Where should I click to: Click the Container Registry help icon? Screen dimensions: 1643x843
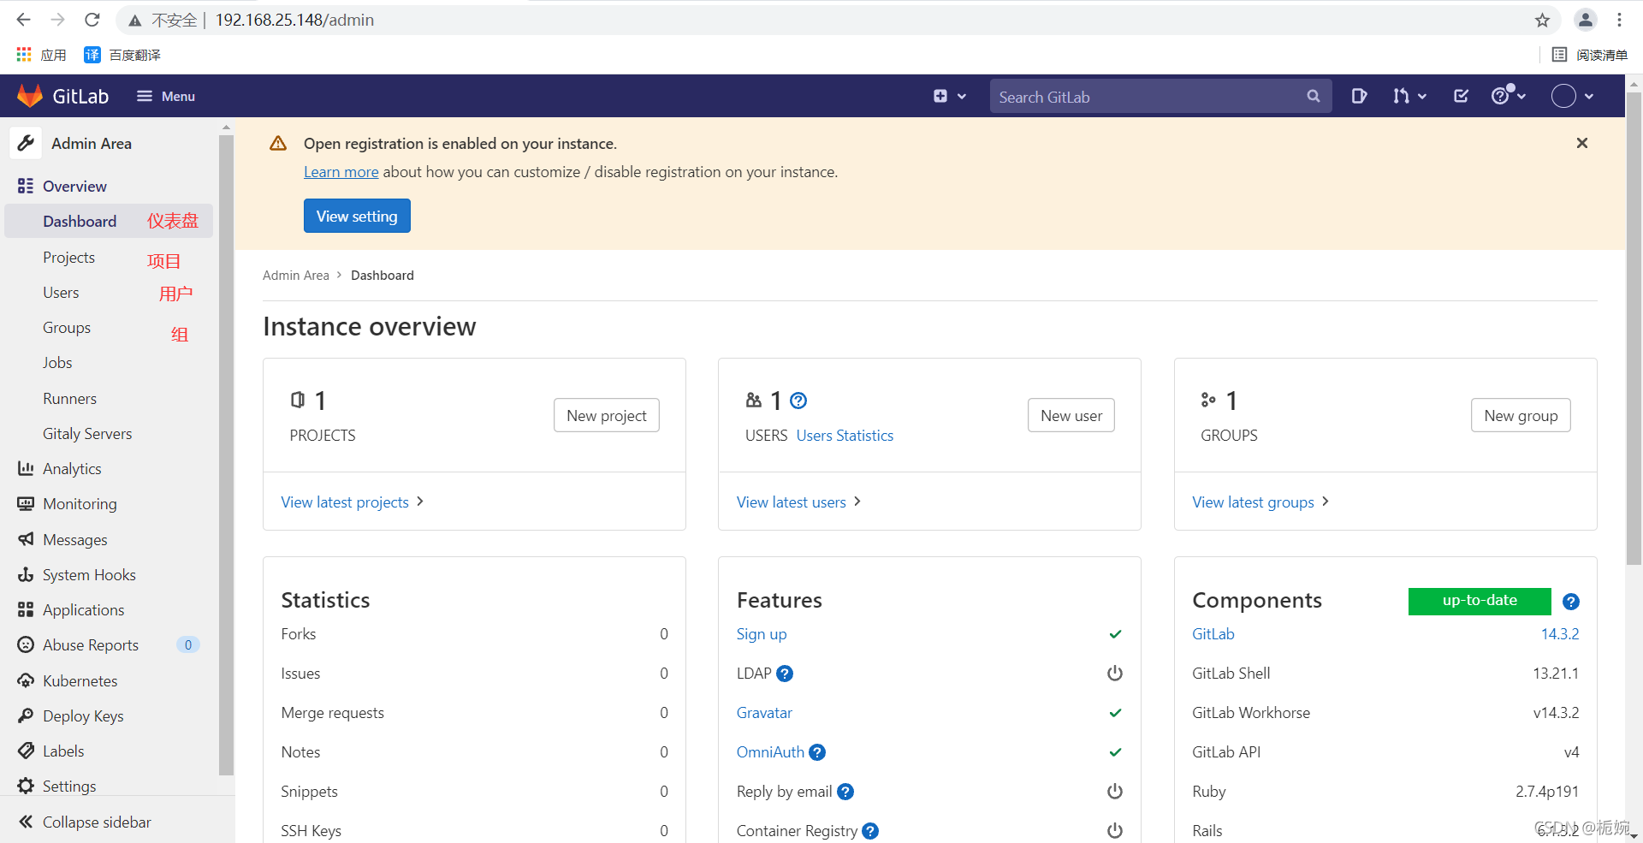pos(870,831)
